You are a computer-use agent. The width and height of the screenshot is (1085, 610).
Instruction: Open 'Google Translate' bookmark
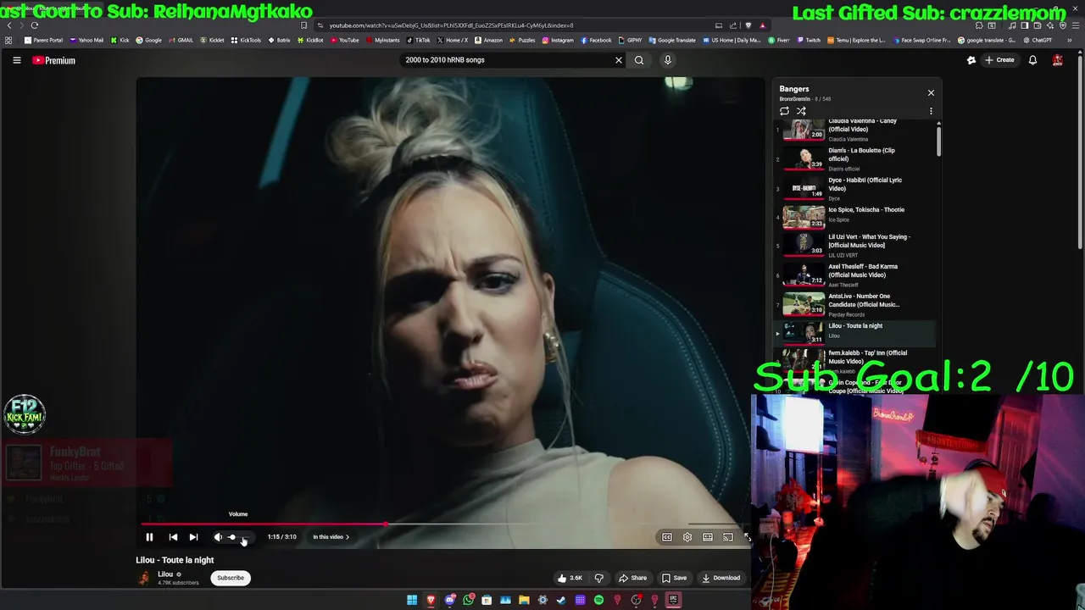672,40
